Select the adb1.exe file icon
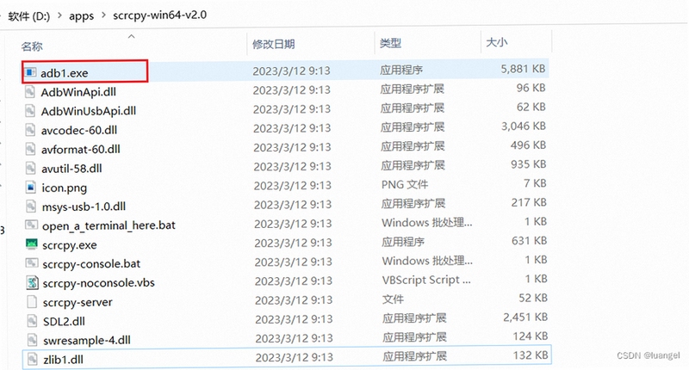The height and width of the screenshot is (370, 689). (30, 71)
